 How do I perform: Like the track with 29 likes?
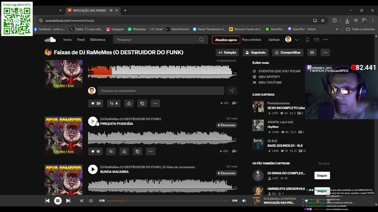[x=95, y=103]
